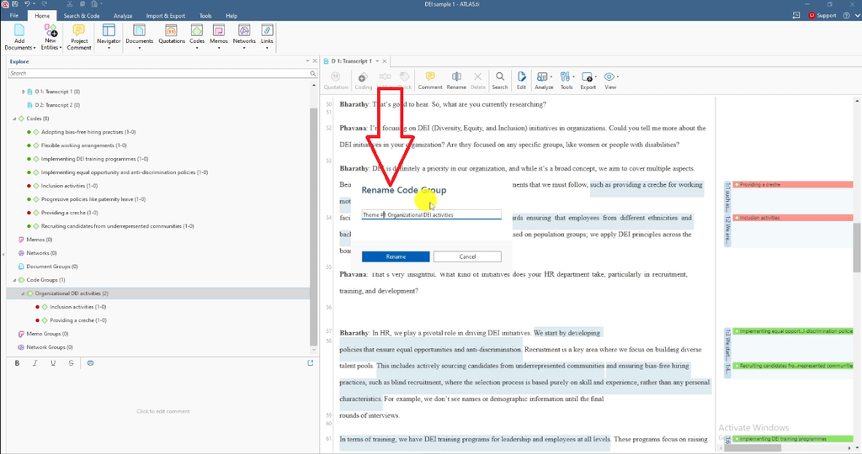Select Progressive policies like paternity leave code
862x454 pixels.
tap(93, 199)
